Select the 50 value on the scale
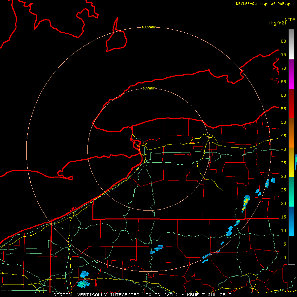Image resolution: width=297 pixels, height=297 pixels. (x=283, y=122)
